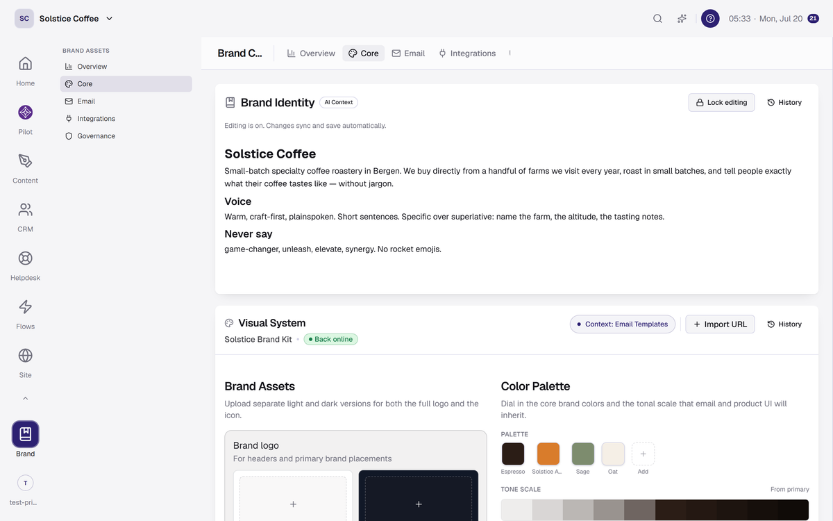Select Core in Brand Assets sidebar

(126, 84)
